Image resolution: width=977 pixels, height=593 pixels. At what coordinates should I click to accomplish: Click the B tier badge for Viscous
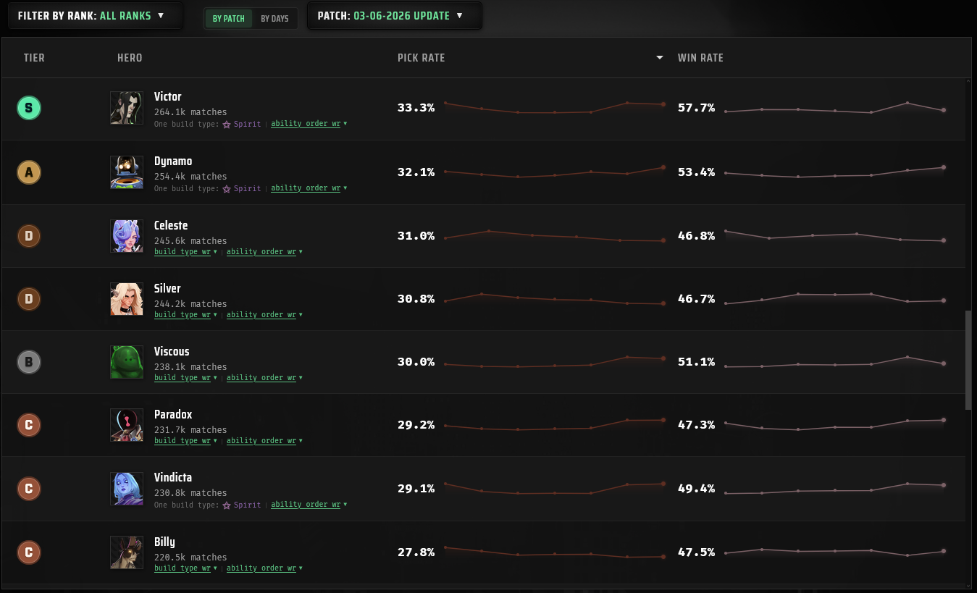pyautogui.click(x=29, y=362)
